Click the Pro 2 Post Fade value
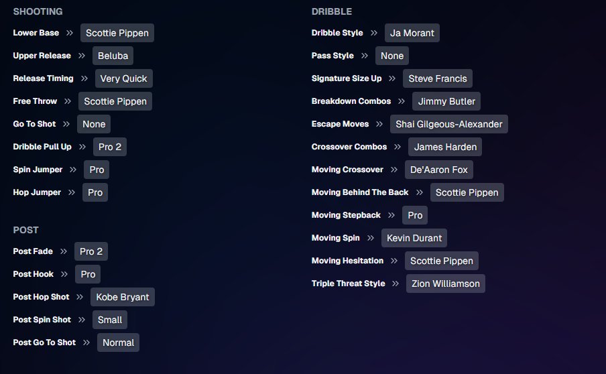606x374 pixels. [x=91, y=251]
